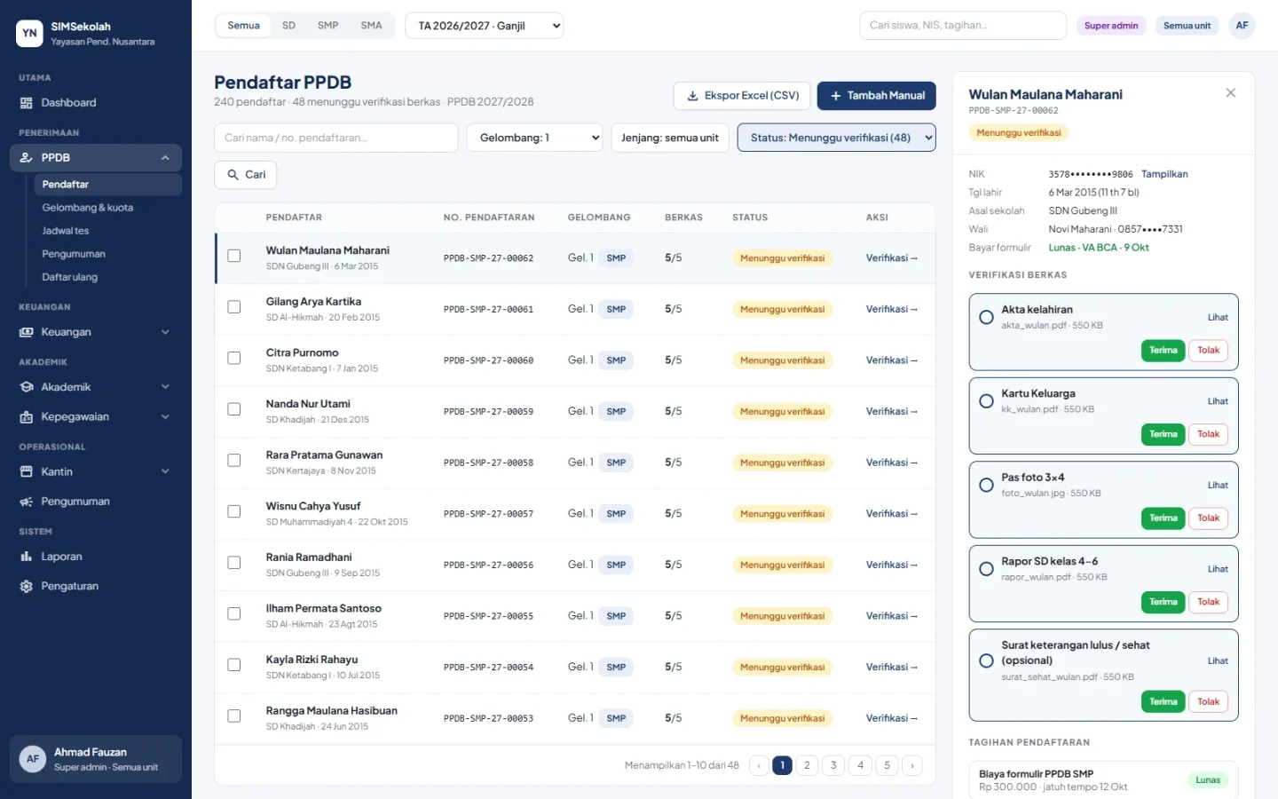This screenshot has width=1278, height=799.
Task: Expand the Kantin menu chevron
Action: tap(165, 472)
